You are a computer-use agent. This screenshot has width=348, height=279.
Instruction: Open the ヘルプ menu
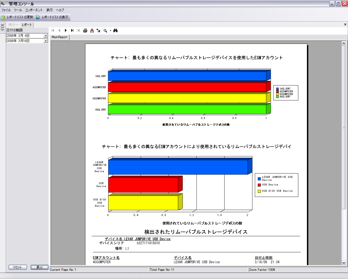[60, 10]
